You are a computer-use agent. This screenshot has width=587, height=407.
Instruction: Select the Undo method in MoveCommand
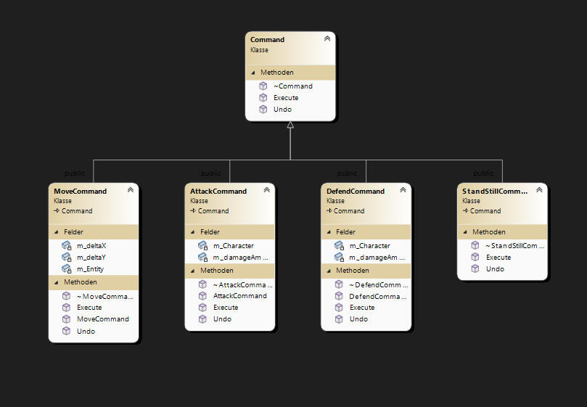(86, 331)
